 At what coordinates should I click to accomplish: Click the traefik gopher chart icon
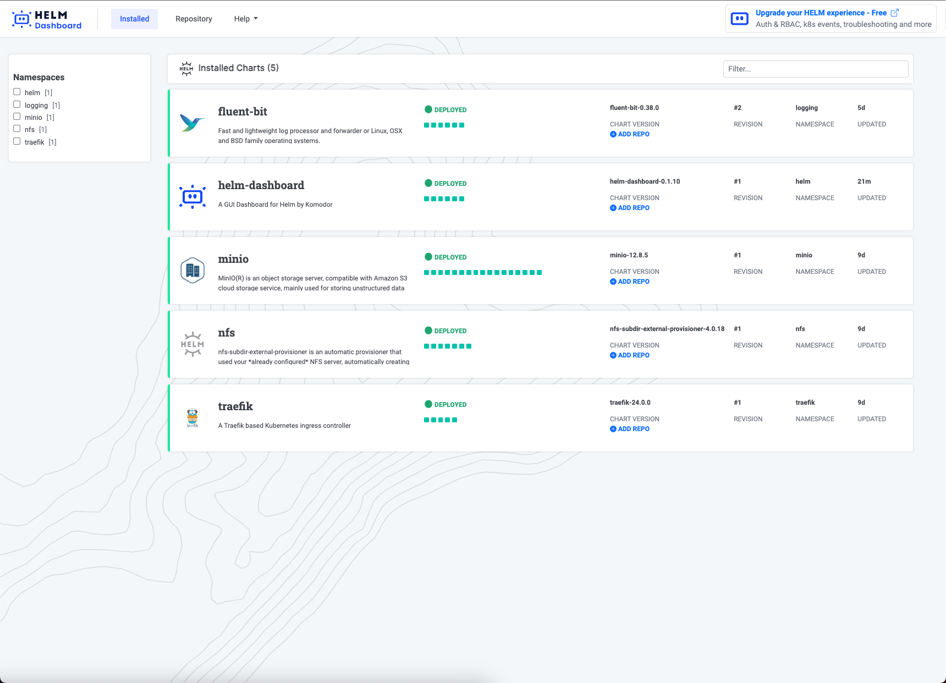pyautogui.click(x=193, y=418)
